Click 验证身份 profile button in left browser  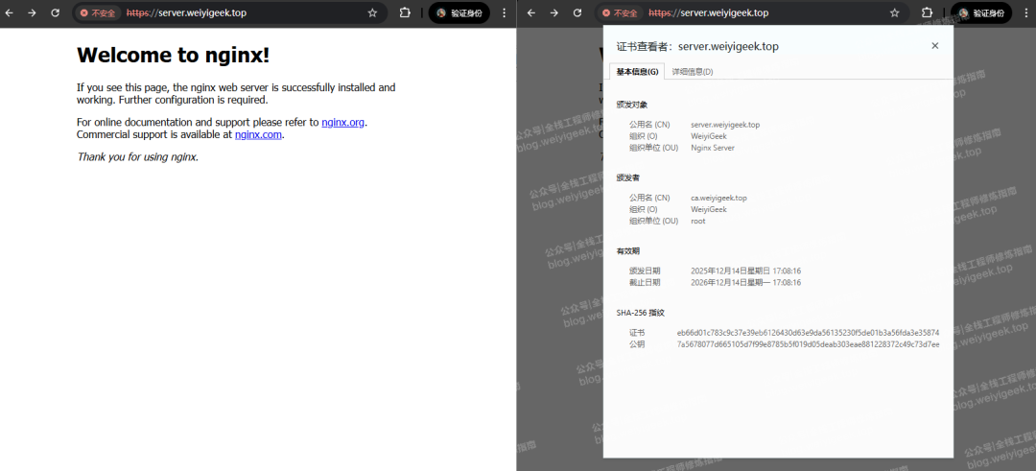[459, 12]
